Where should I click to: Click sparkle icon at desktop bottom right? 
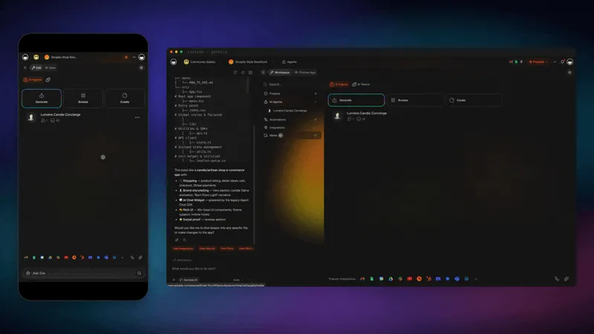pos(567,279)
